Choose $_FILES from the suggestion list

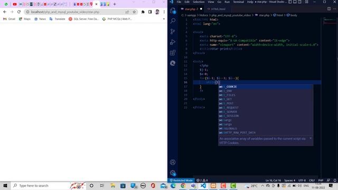[266, 95]
